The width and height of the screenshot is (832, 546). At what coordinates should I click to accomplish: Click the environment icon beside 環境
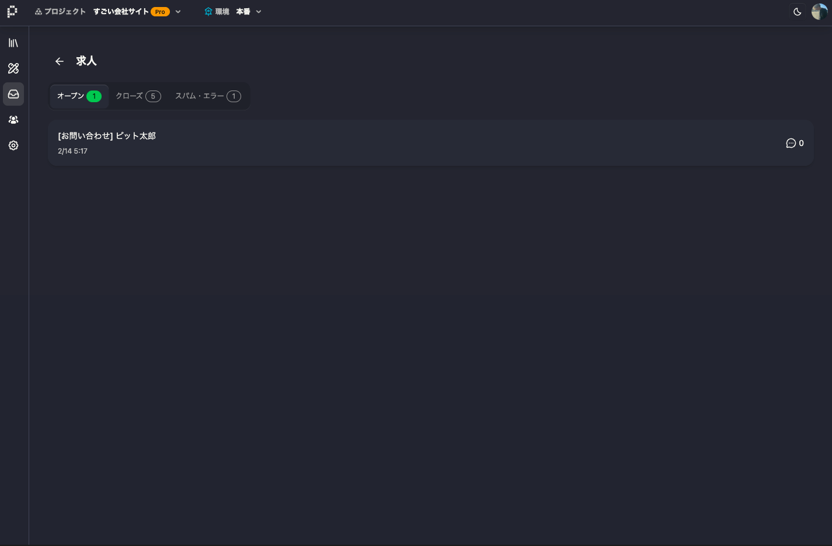(208, 12)
